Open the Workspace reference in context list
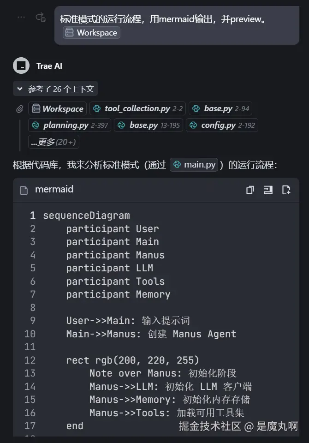 (x=58, y=109)
